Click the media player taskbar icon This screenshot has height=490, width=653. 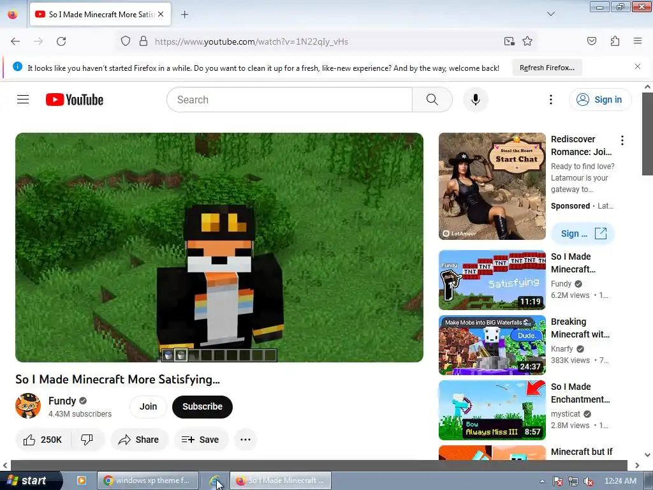[82, 480]
